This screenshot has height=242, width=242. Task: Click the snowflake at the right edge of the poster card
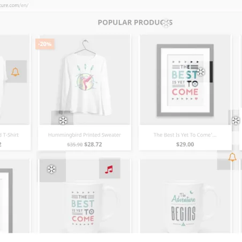(236, 120)
